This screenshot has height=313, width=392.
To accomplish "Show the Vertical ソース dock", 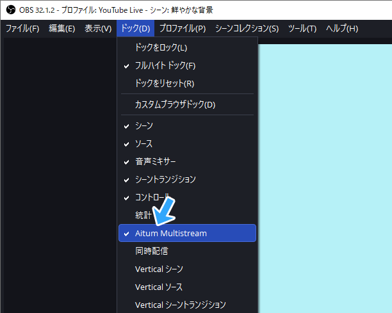I will (x=187, y=287).
